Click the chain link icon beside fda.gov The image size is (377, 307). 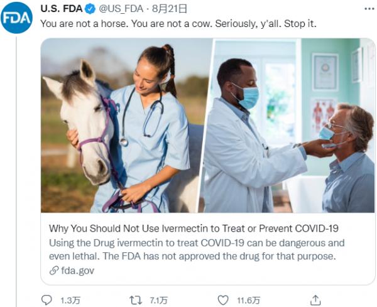click(54, 270)
